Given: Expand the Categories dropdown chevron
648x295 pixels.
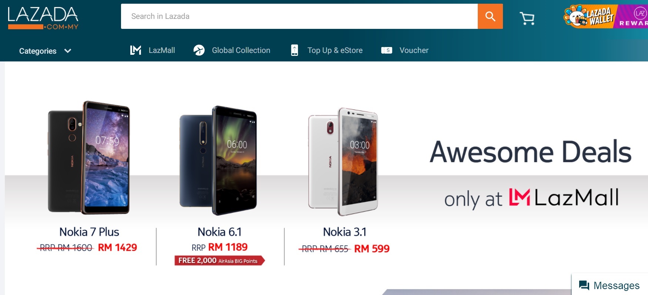Looking at the screenshot, I should tap(68, 51).
